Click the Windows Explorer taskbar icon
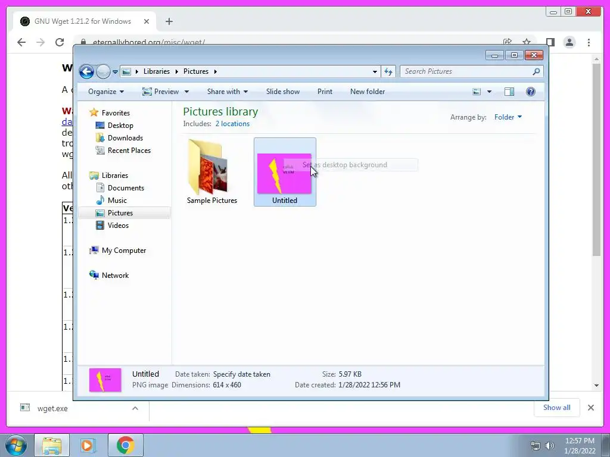Image resolution: width=610 pixels, height=457 pixels. 51,445
